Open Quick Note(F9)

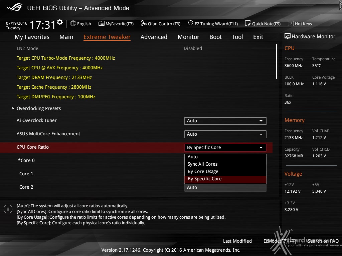[263, 24]
